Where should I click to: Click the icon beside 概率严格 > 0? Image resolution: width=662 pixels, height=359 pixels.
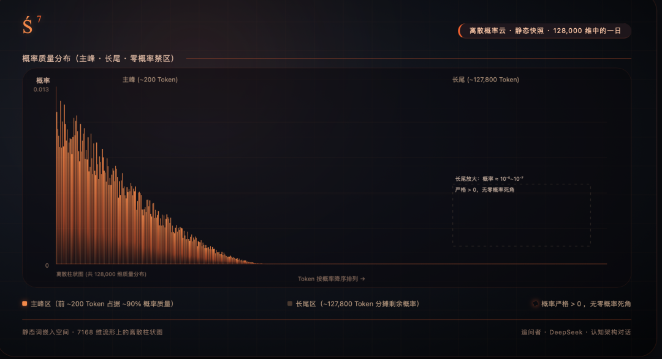[535, 304]
